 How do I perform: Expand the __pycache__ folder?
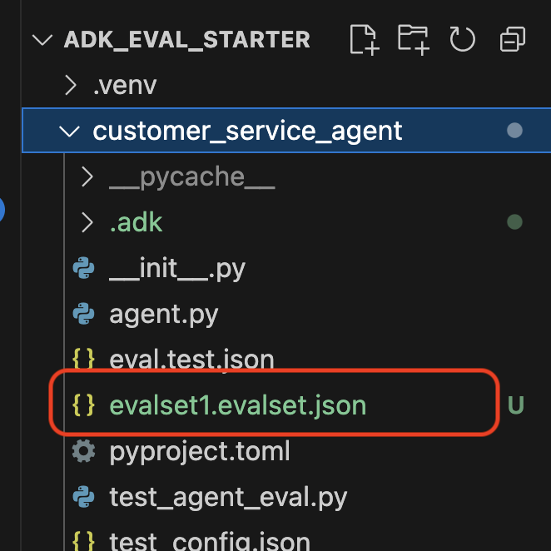(x=87, y=176)
